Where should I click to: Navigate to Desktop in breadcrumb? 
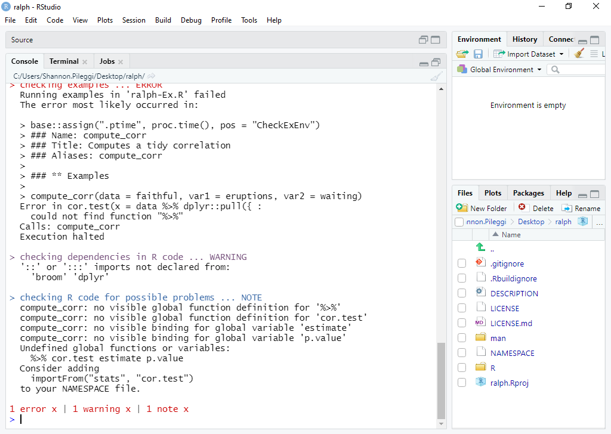[530, 222]
